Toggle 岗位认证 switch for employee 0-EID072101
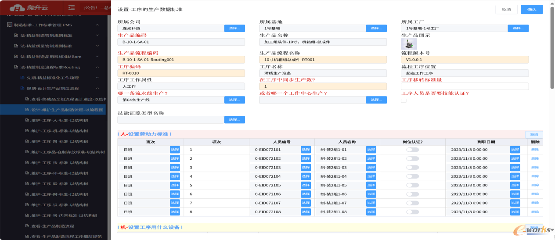This screenshot has height=240, width=555. click(x=412, y=150)
